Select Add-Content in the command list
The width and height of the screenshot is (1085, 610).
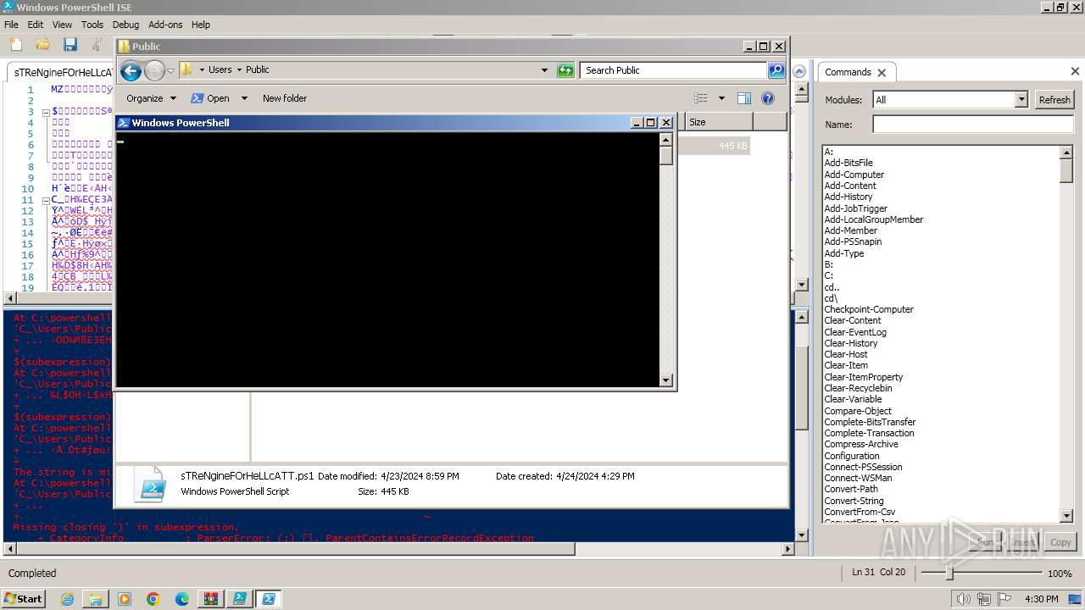click(x=849, y=186)
